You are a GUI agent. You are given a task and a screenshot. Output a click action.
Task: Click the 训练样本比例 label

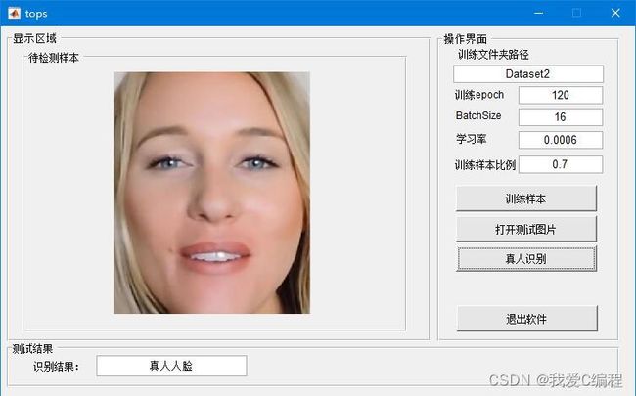[484, 164]
